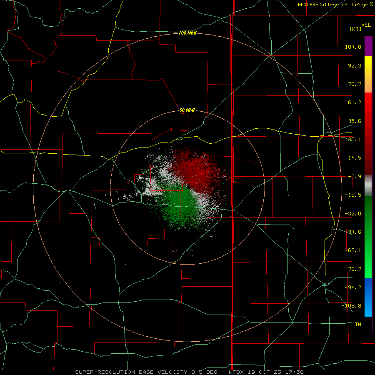Click the red segment of the velocity color bar

tap(368, 133)
